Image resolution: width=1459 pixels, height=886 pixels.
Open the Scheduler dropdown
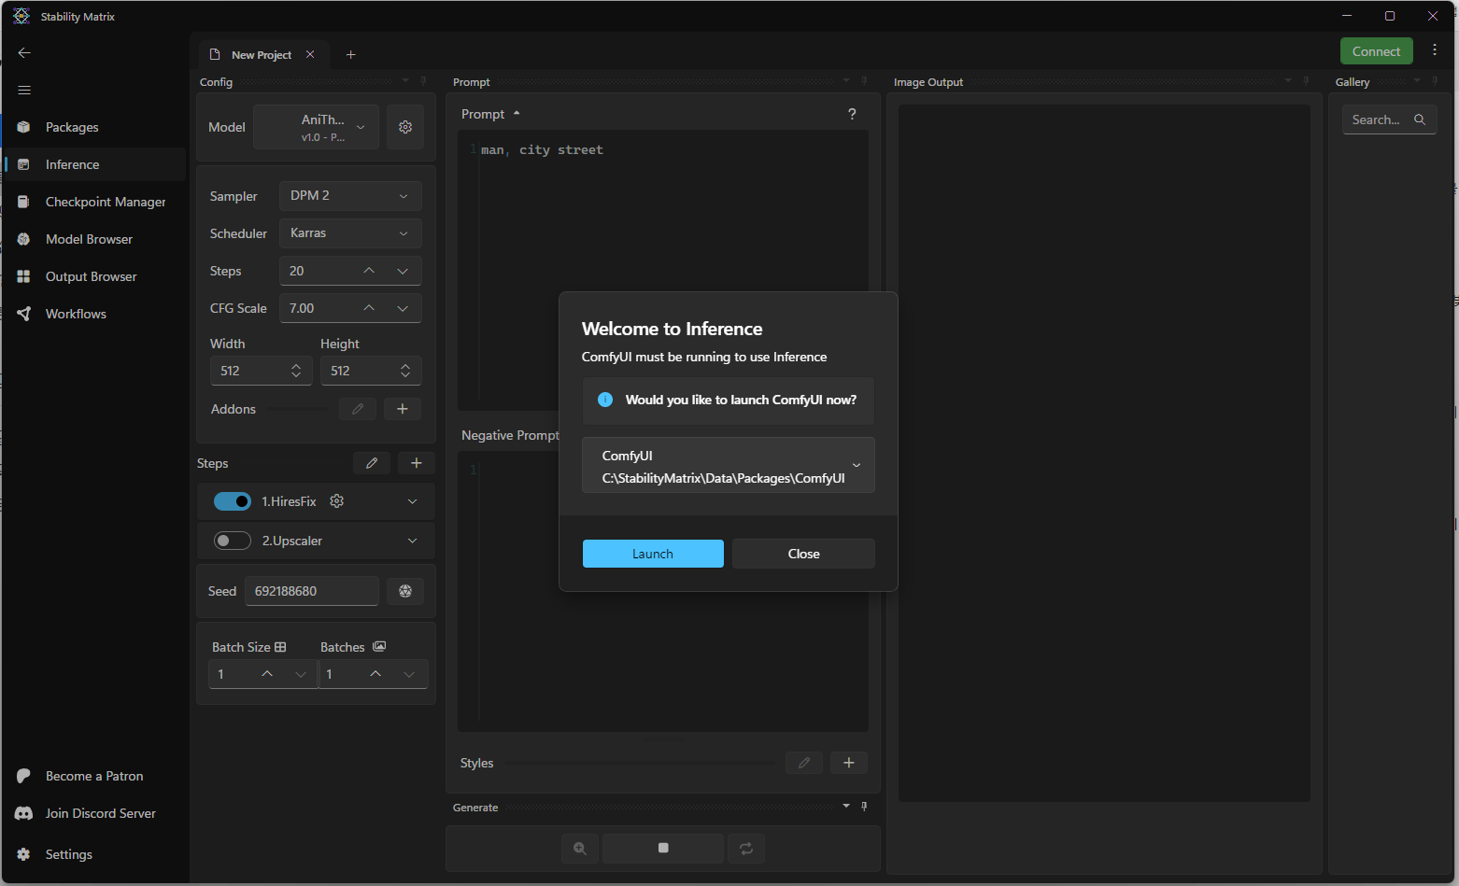click(x=350, y=233)
